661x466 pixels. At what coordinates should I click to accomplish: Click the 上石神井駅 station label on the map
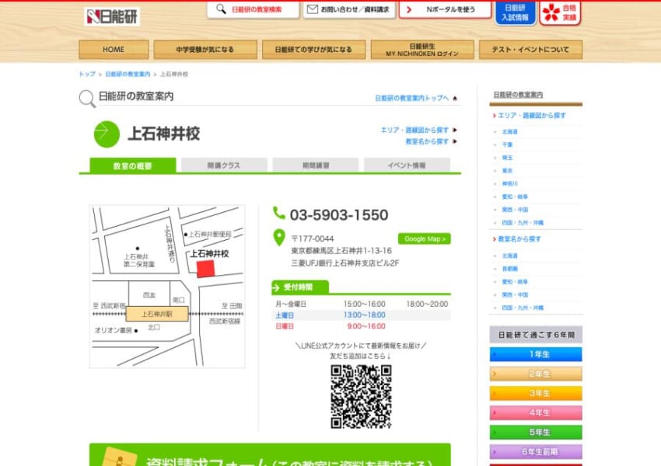[157, 314]
